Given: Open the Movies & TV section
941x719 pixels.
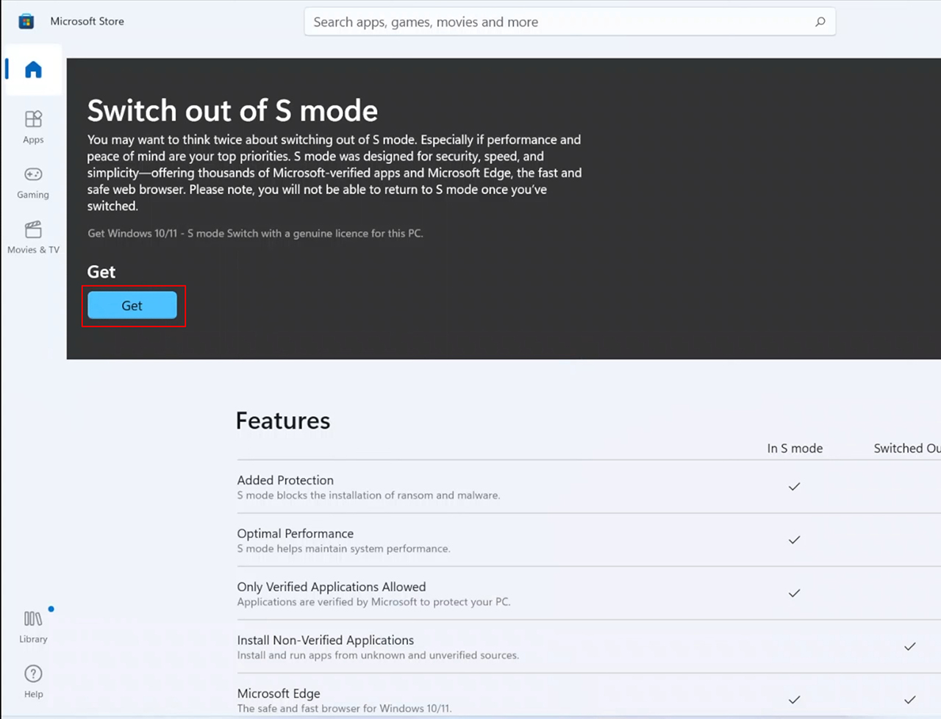Looking at the screenshot, I should pos(32,237).
